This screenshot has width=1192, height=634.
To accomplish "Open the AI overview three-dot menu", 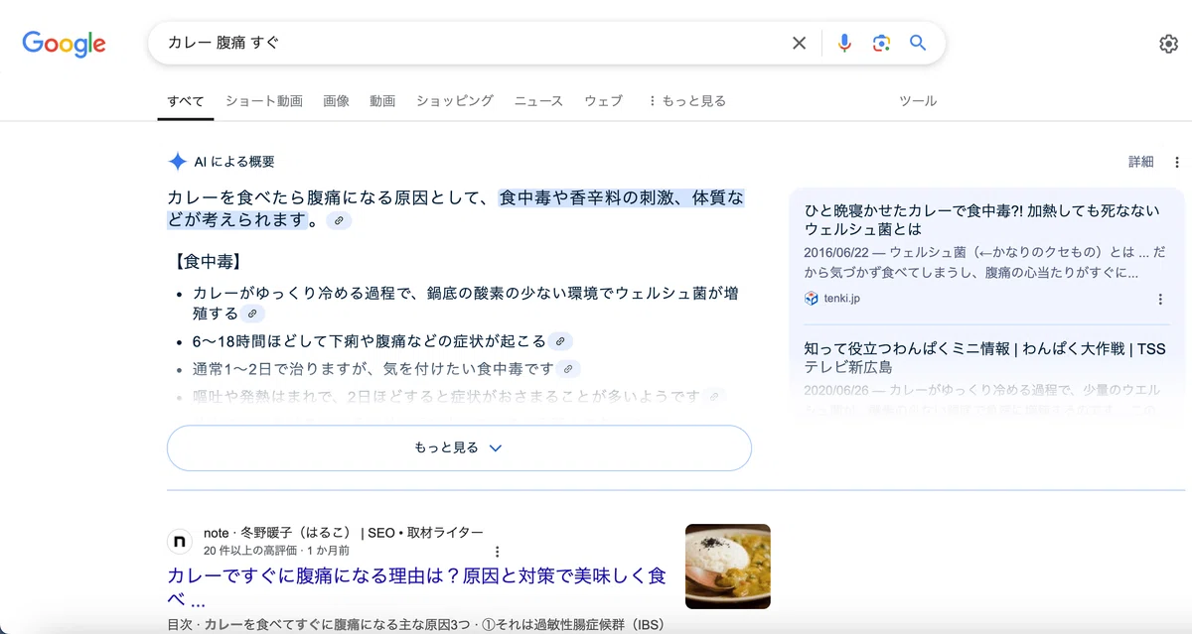I will (1177, 162).
